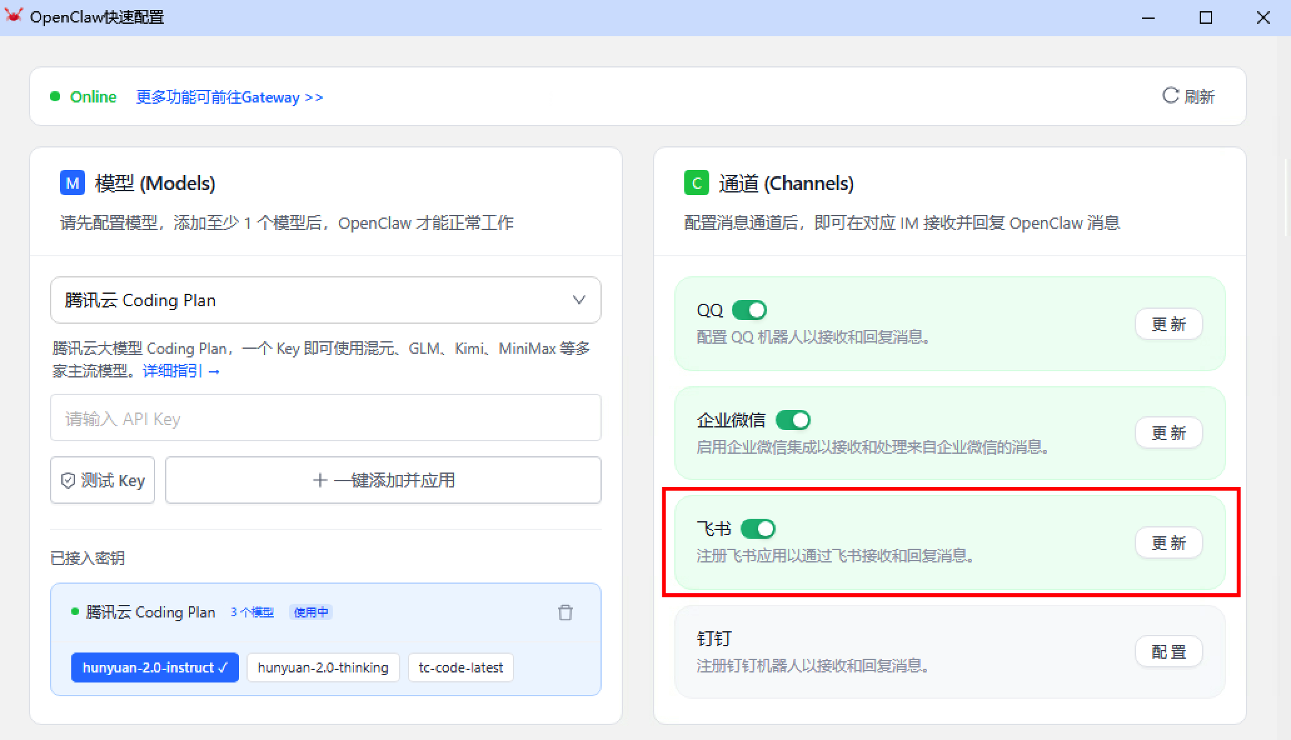Click the blue M Models icon
This screenshot has height=740, width=1291.
coord(73,183)
